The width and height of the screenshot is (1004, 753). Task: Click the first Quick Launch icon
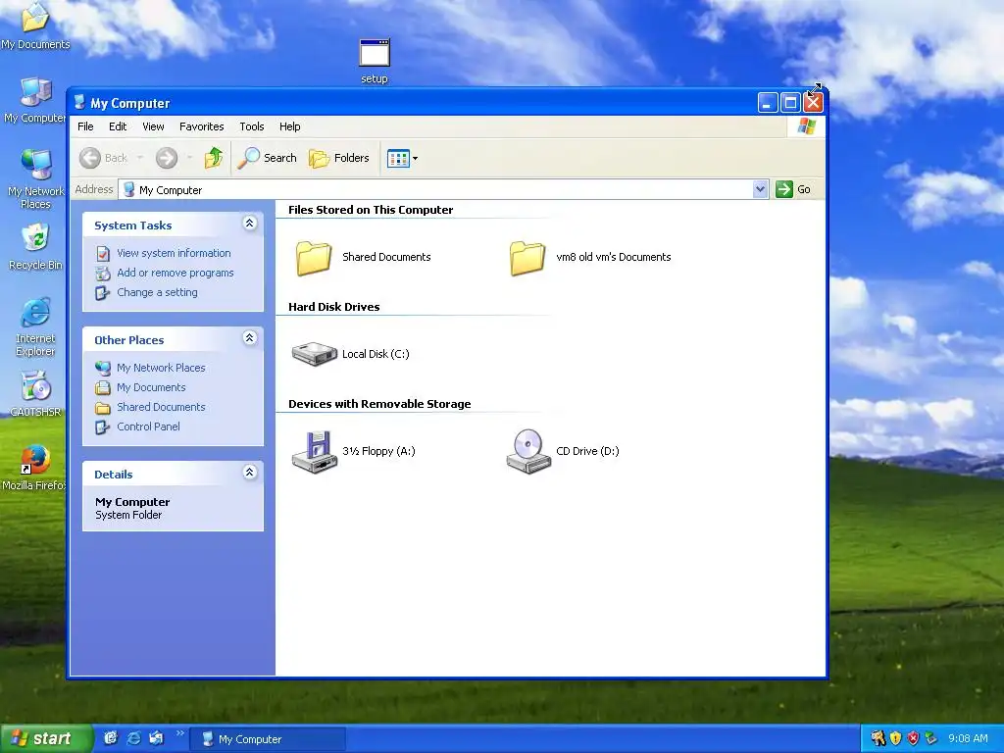tap(111, 738)
